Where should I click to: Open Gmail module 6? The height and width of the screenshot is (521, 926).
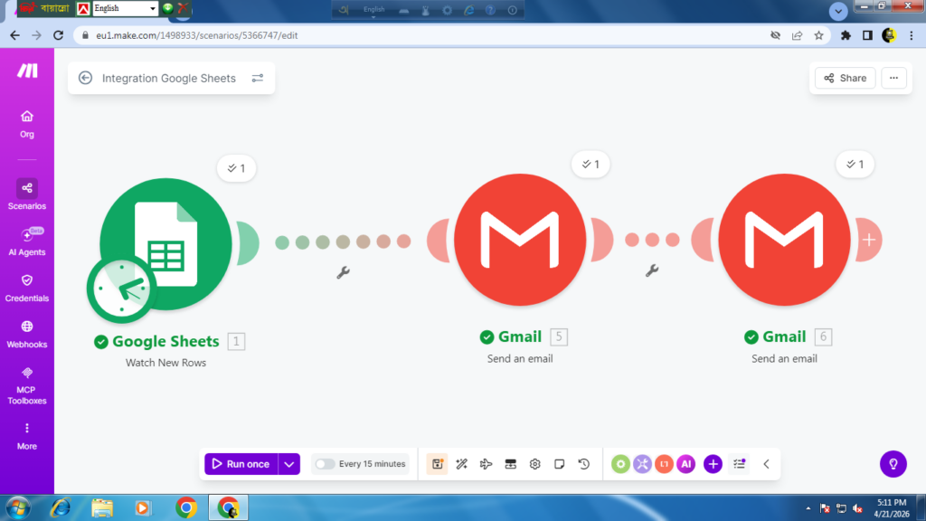pos(784,240)
